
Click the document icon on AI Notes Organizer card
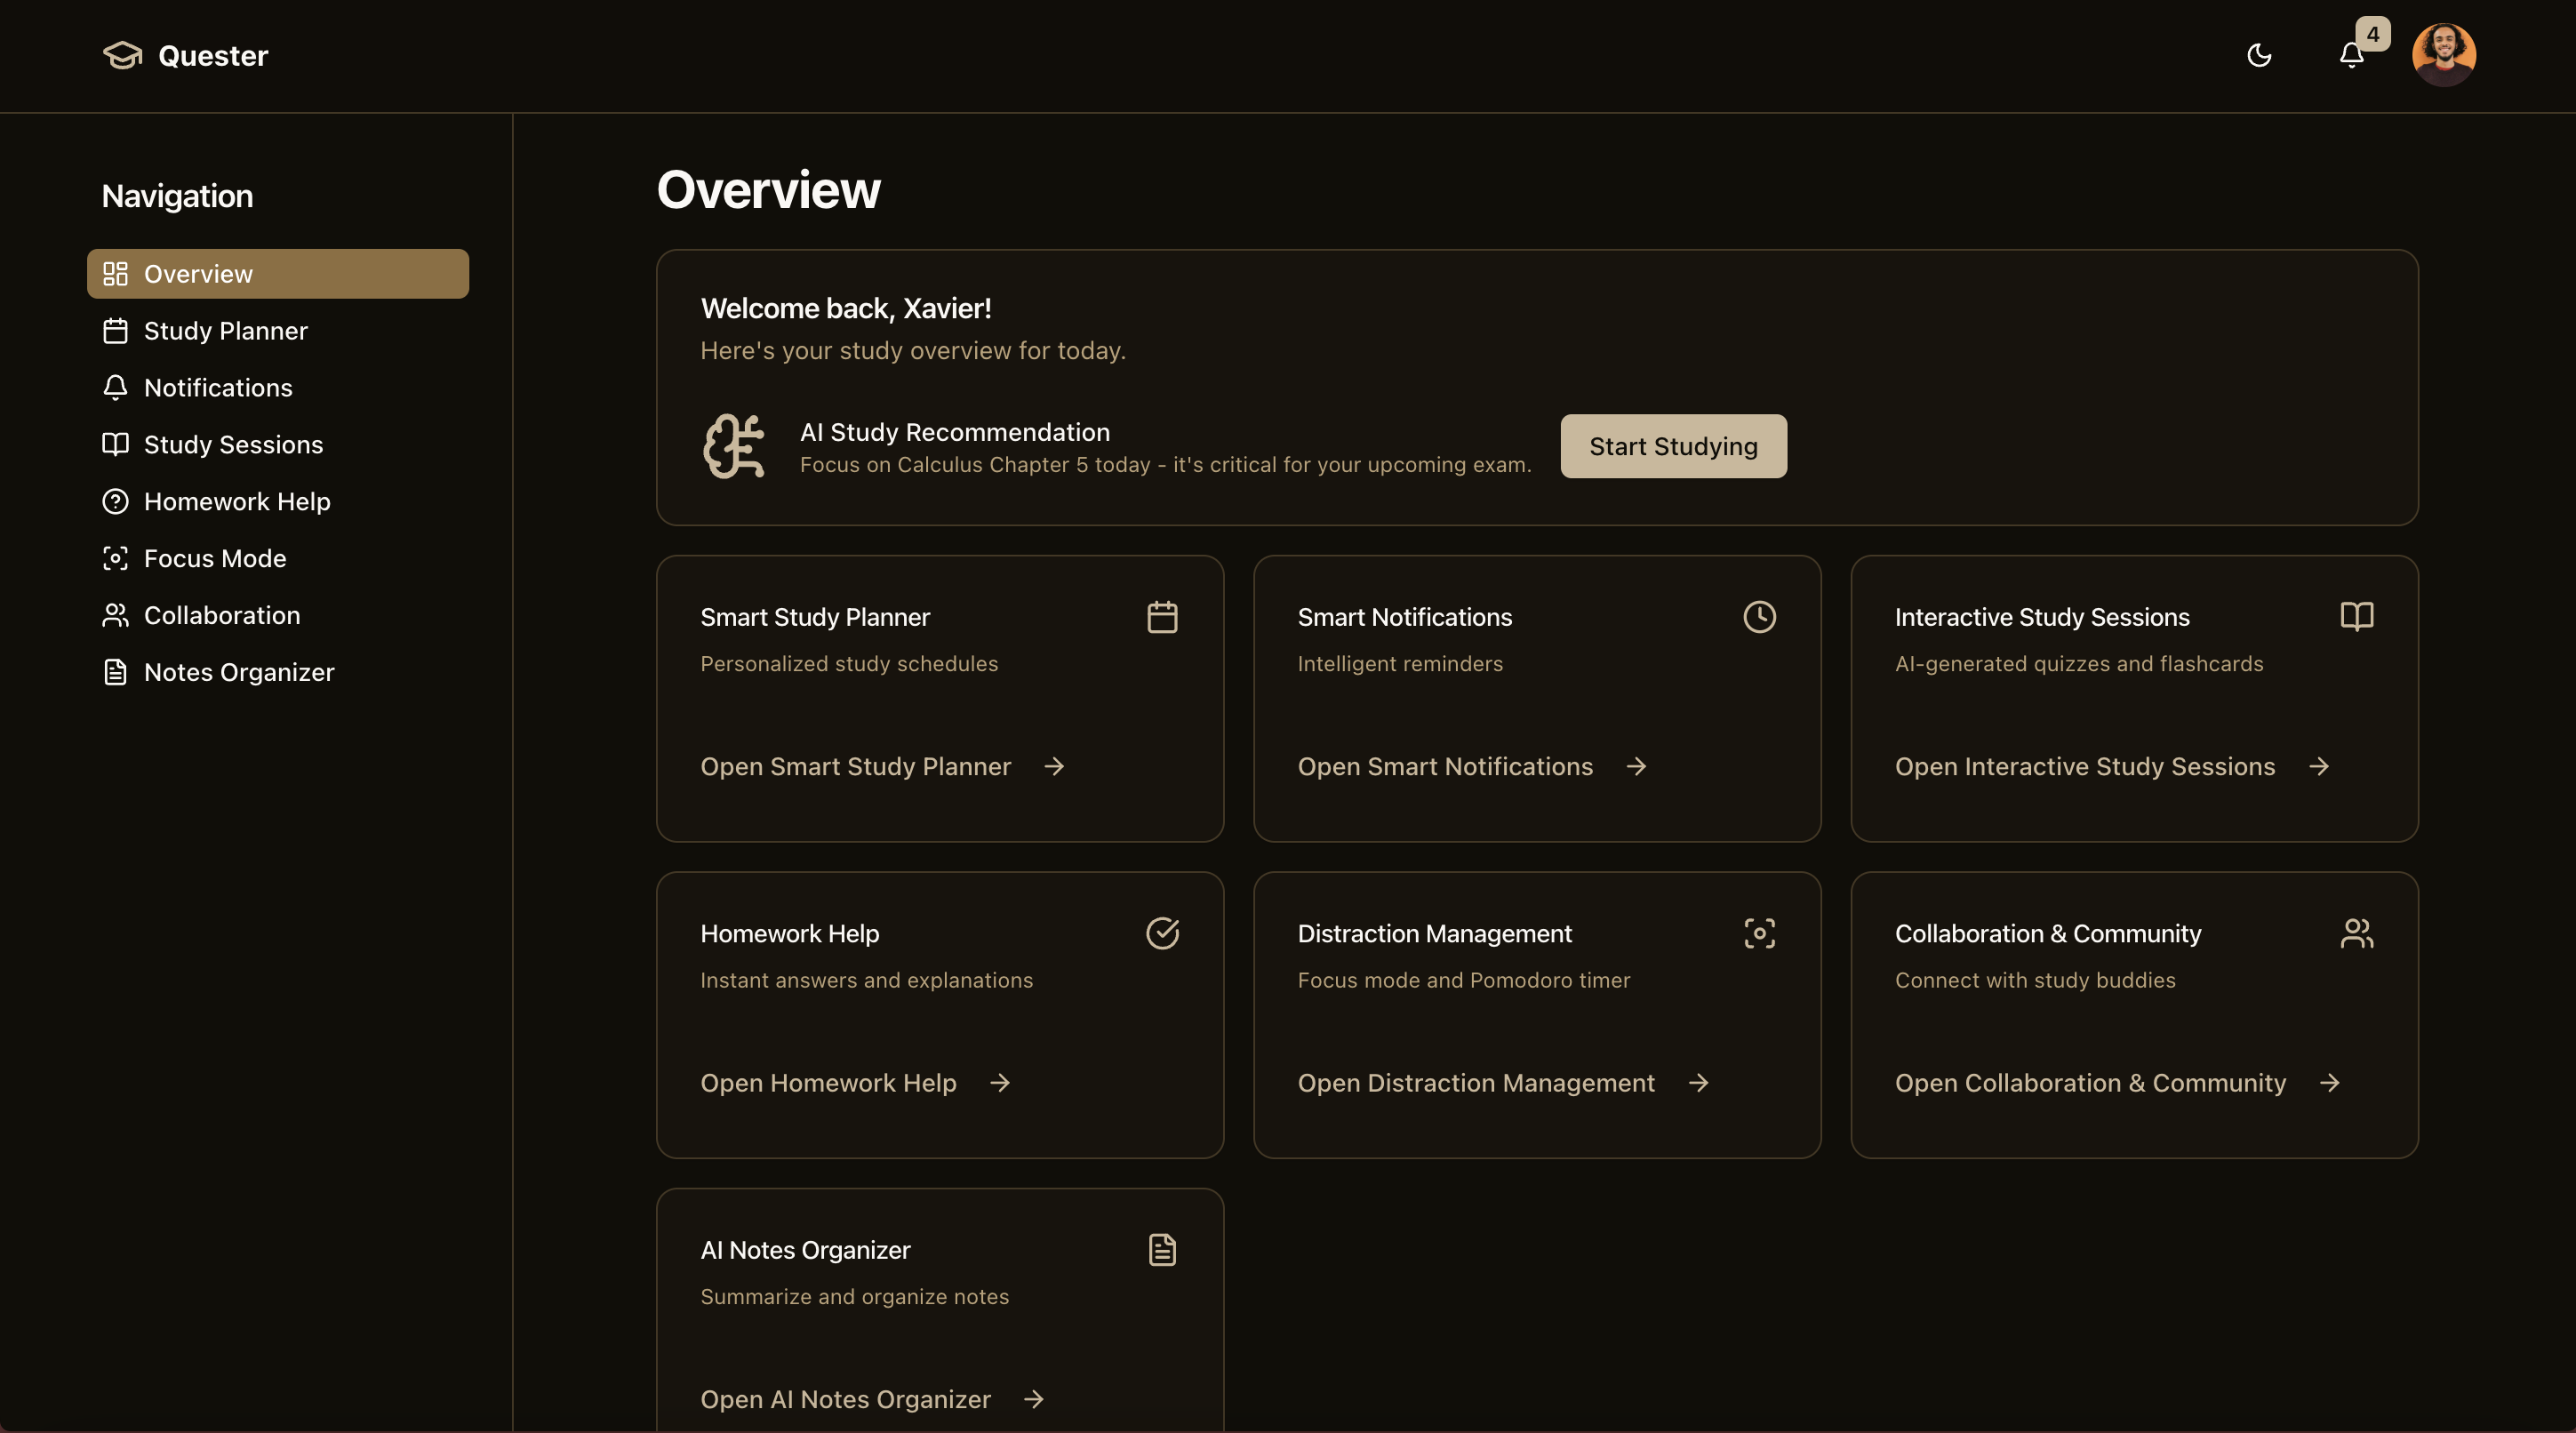1162,1250
